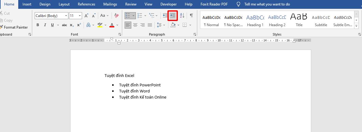Apply the Title style

299,20
